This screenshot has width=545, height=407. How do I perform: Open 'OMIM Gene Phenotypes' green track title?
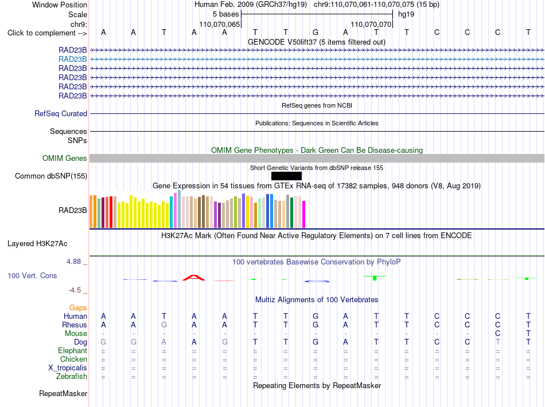point(317,150)
